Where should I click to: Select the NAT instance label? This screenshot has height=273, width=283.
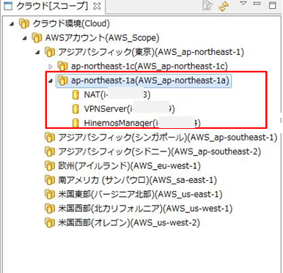click(117, 94)
